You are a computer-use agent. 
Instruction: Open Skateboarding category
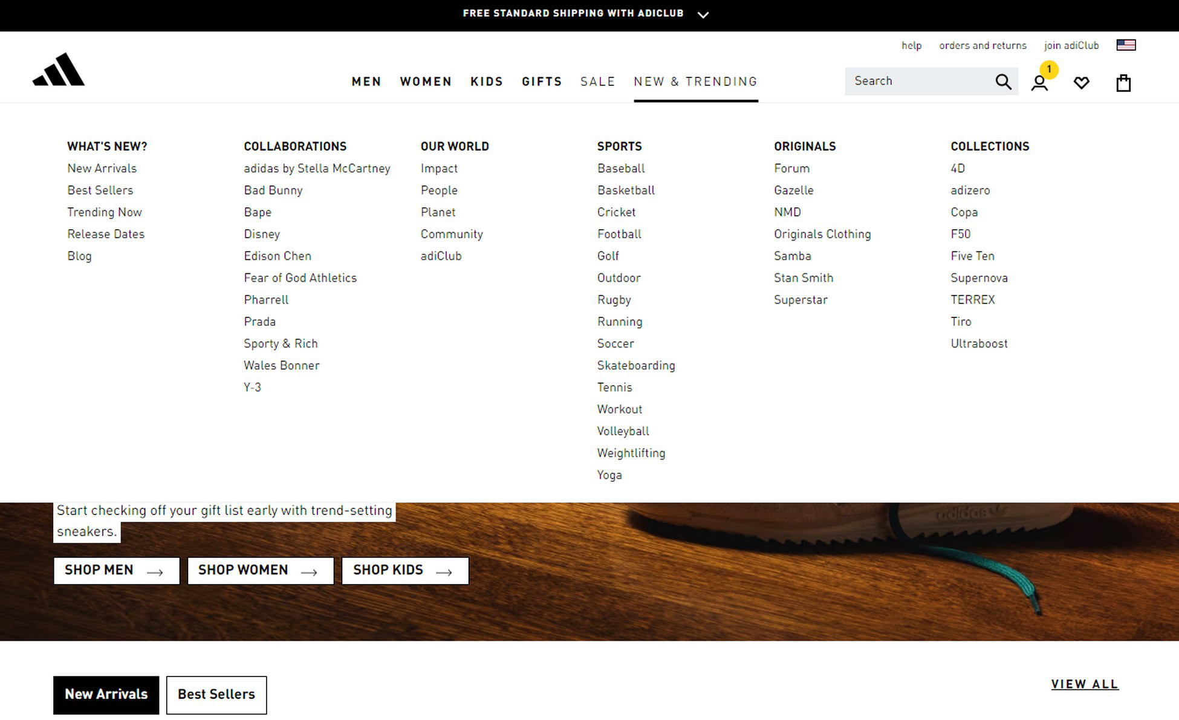(x=636, y=365)
